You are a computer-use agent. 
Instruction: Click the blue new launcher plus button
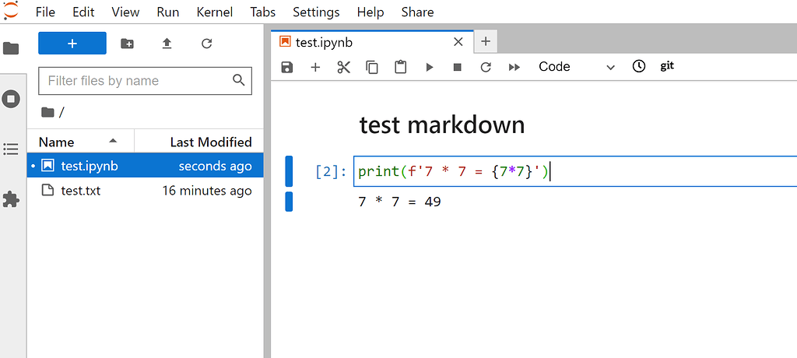72,44
